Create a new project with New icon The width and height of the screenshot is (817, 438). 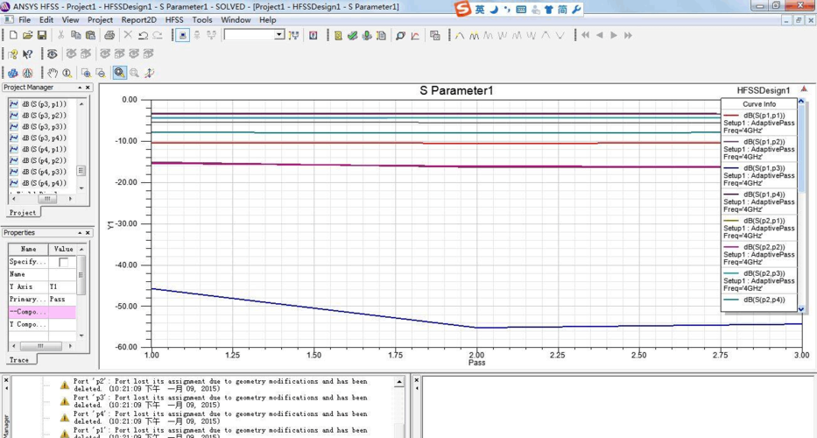click(x=13, y=35)
